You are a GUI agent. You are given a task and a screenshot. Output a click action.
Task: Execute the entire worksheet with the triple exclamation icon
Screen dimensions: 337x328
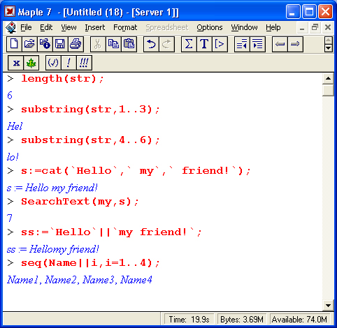click(x=84, y=63)
